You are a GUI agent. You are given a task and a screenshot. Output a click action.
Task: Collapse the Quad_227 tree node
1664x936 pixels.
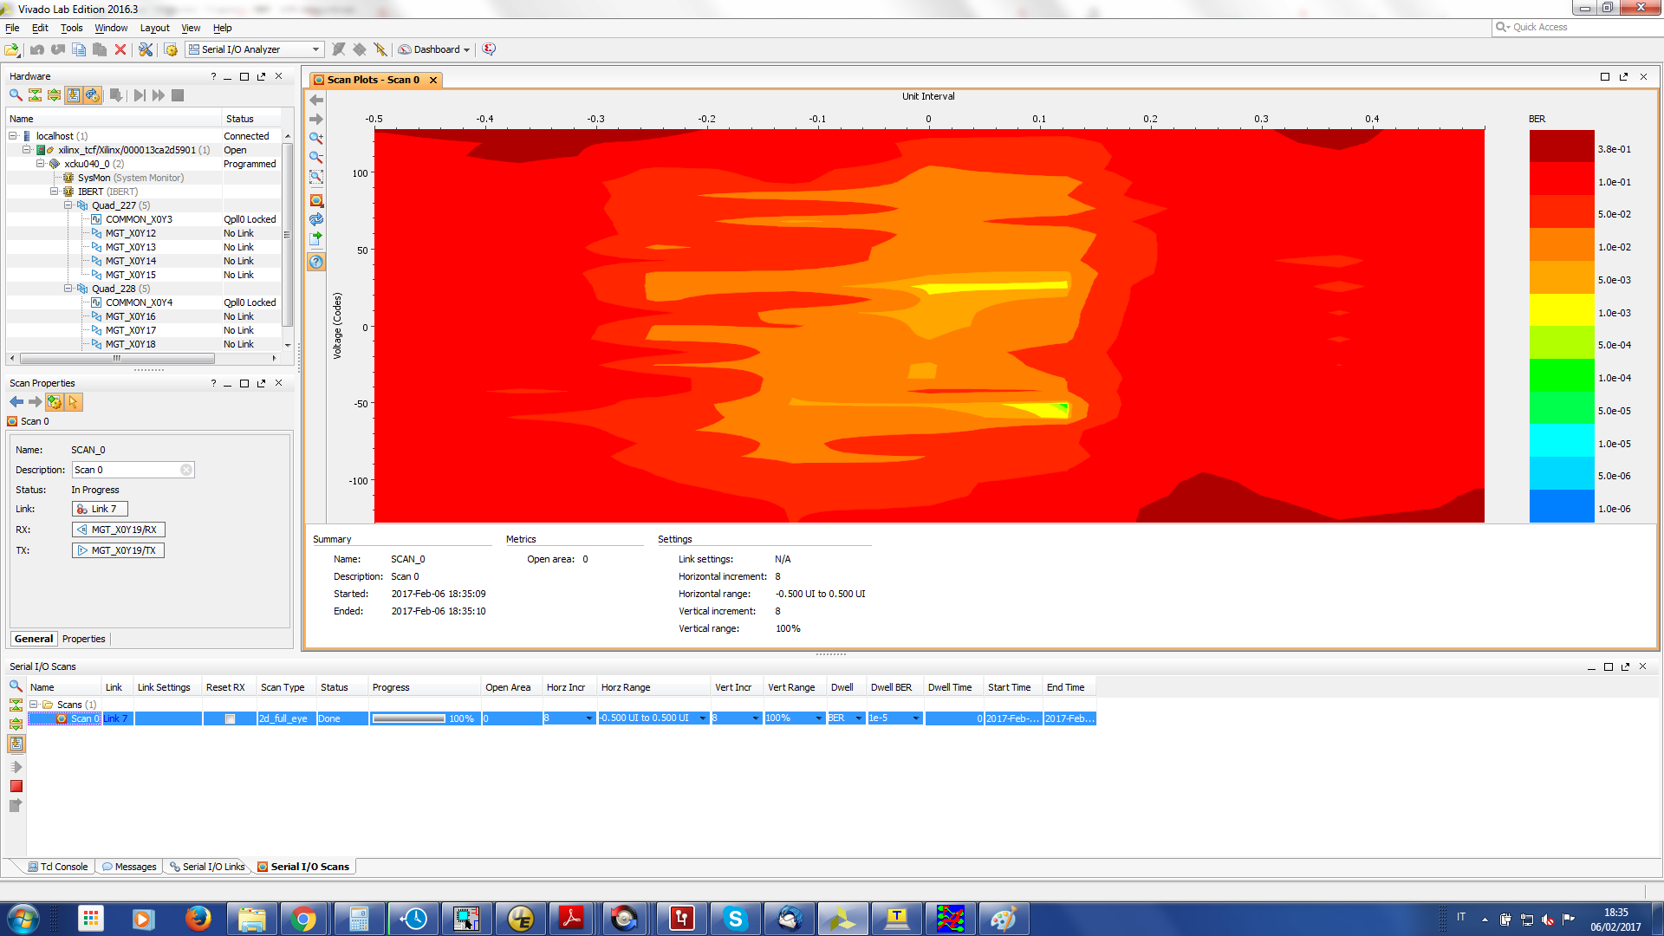[68, 205]
